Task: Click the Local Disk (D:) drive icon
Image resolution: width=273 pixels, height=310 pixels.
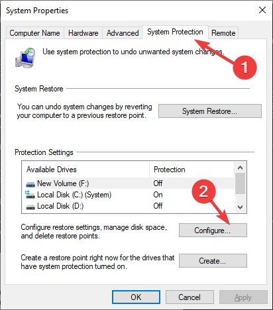Action: 30,207
